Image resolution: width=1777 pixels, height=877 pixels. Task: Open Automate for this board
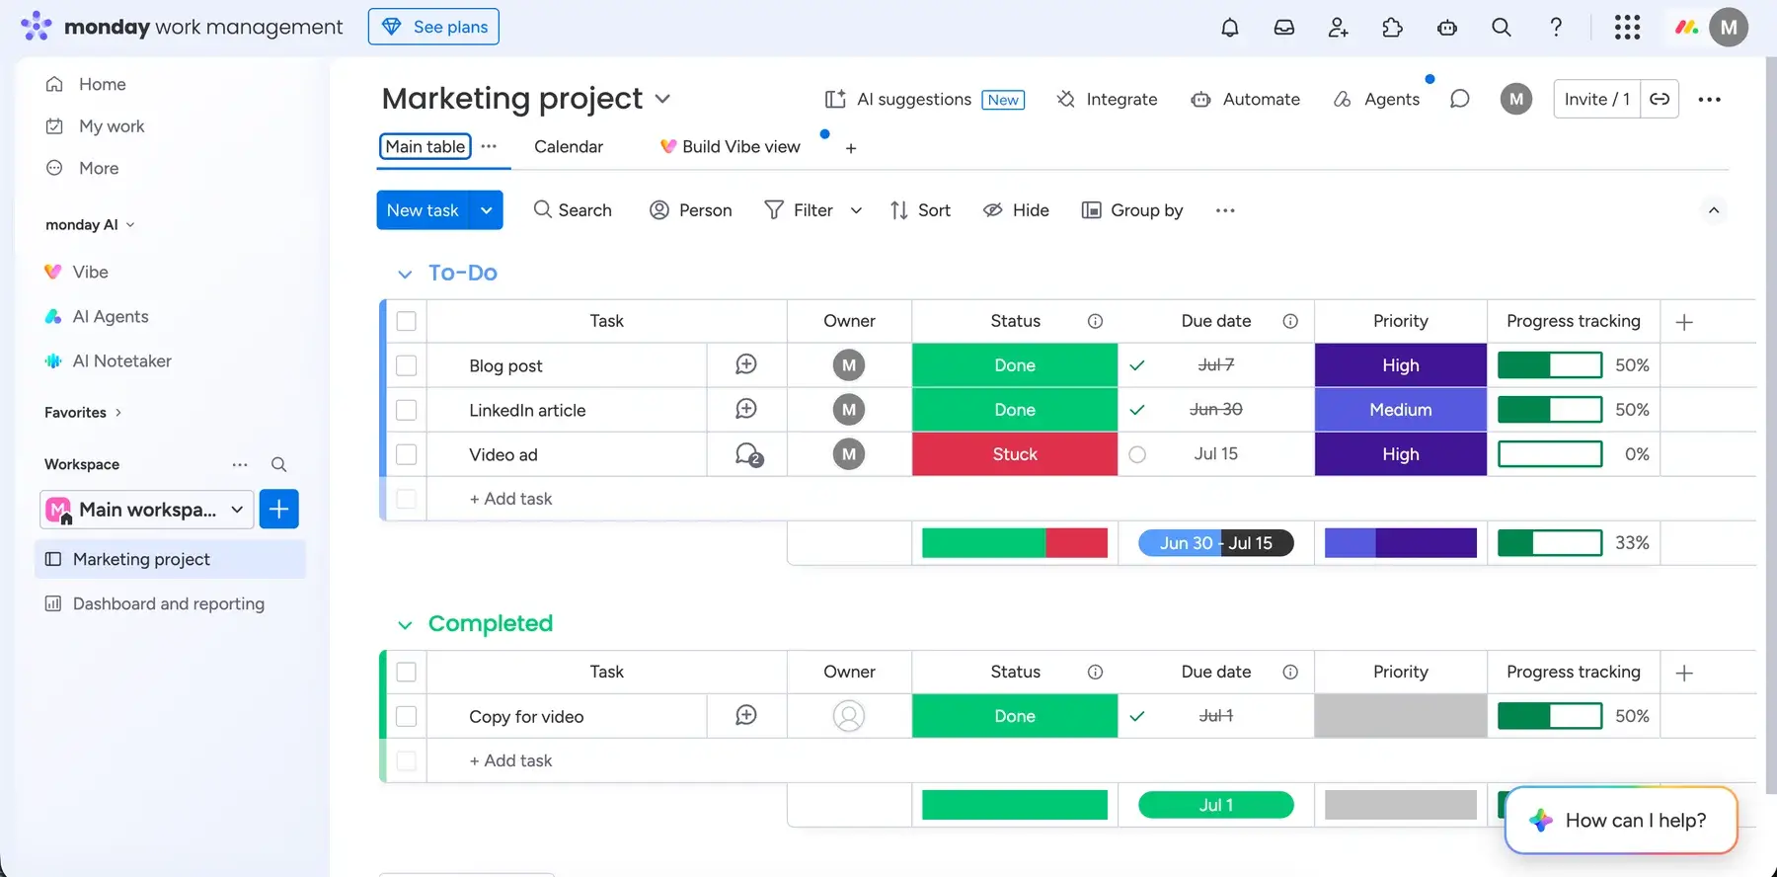[x=1246, y=99]
